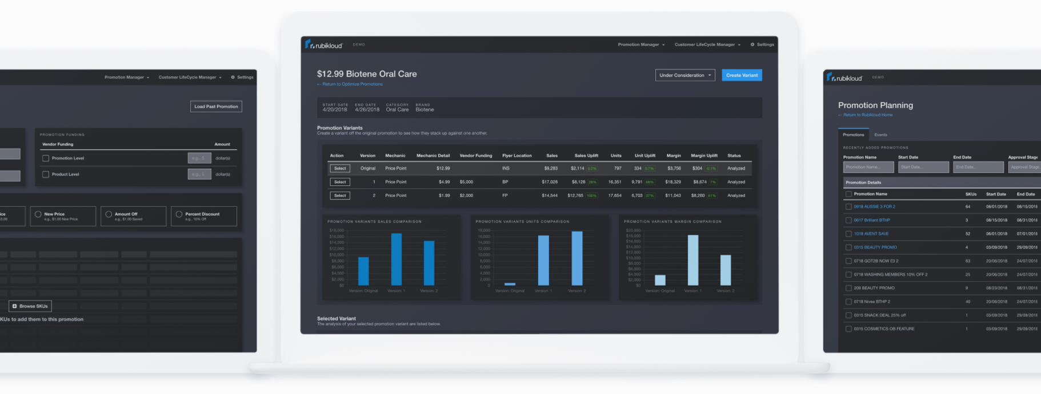The image size is (1041, 394).
Task: Click the $17,028 sales cell
Action: click(x=550, y=182)
